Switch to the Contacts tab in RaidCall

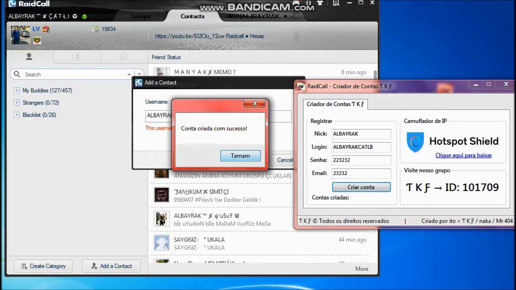pyautogui.click(x=192, y=17)
